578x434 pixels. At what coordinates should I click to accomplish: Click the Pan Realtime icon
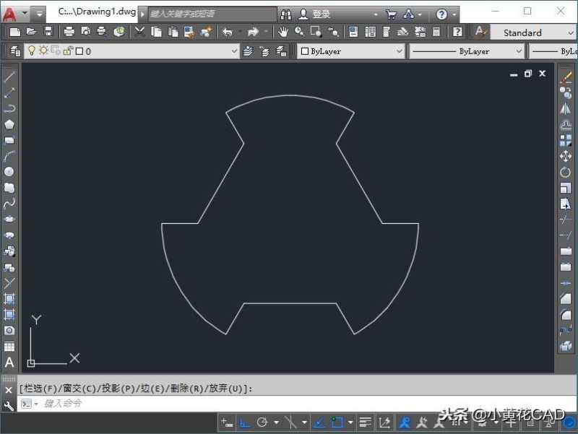coord(282,32)
